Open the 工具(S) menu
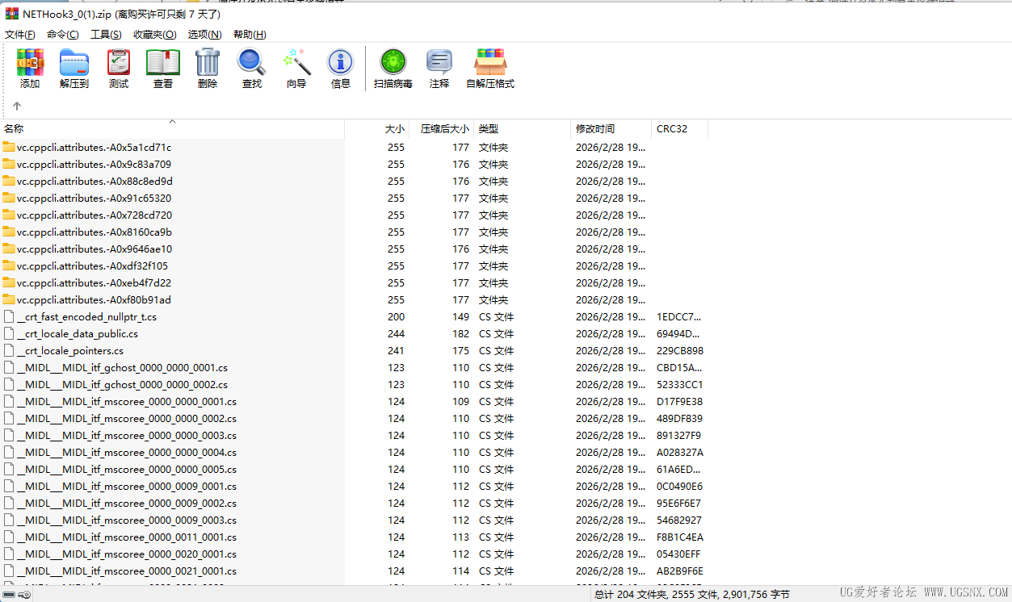The height and width of the screenshot is (602, 1012). (106, 35)
